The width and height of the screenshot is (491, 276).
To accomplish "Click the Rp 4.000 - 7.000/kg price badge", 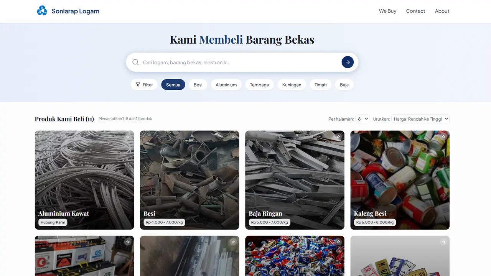I will (164, 222).
